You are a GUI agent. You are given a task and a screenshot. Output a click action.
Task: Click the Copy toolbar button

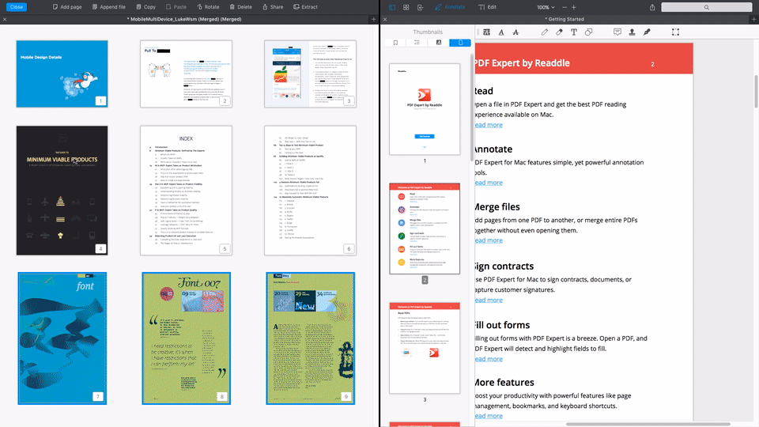point(145,7)
